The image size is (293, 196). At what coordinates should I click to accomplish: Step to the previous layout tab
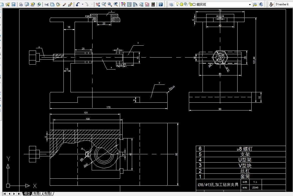click(9, 194)
